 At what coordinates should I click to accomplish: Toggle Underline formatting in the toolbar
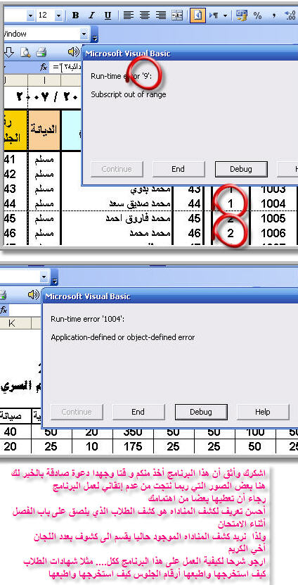click(108, 15)
